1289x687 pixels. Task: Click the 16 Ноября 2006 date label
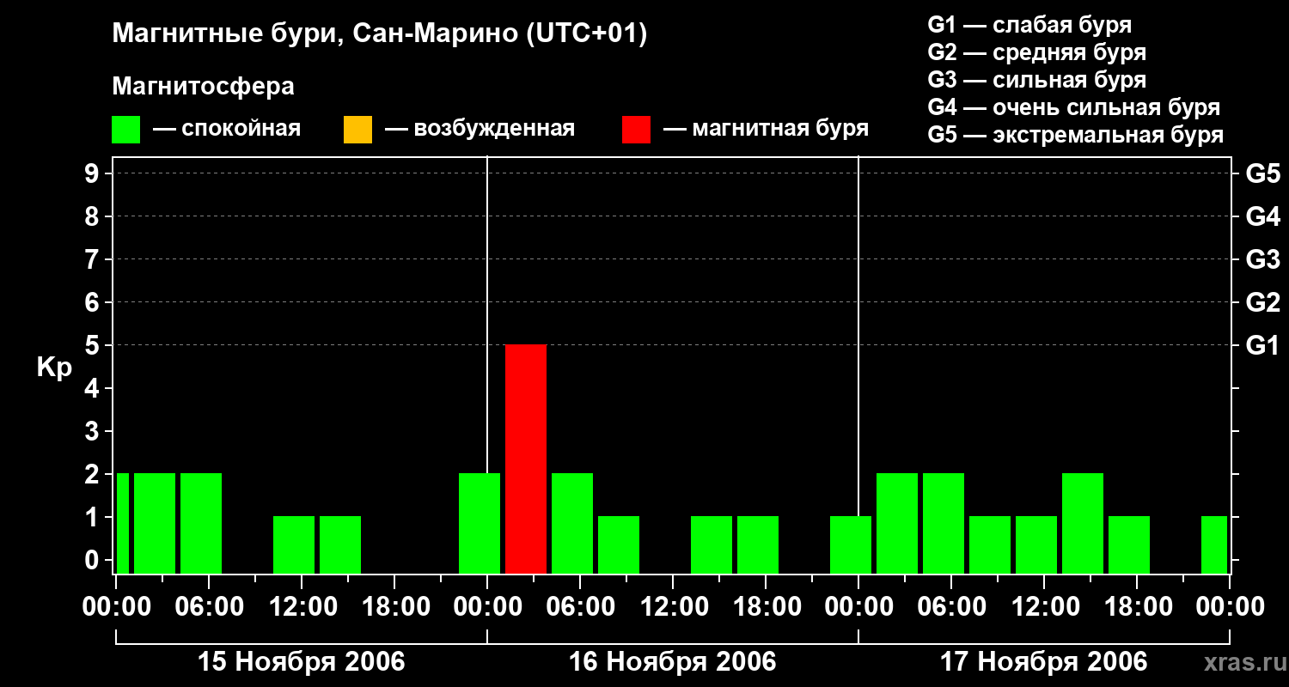(x=673, y=661)
